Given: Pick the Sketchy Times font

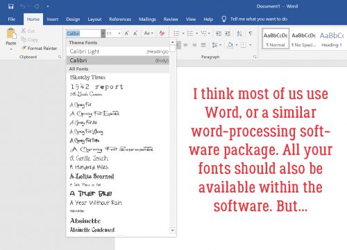Looking at the screenshot, I should 118,78.
